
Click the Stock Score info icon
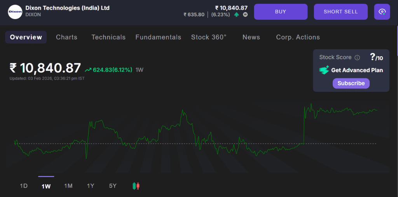[x=357, y=57]
